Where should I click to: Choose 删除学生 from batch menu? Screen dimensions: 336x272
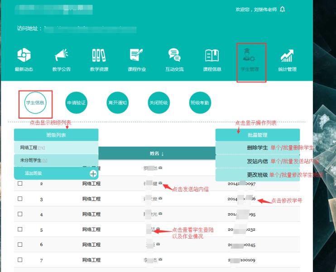[x=257, y=148]
